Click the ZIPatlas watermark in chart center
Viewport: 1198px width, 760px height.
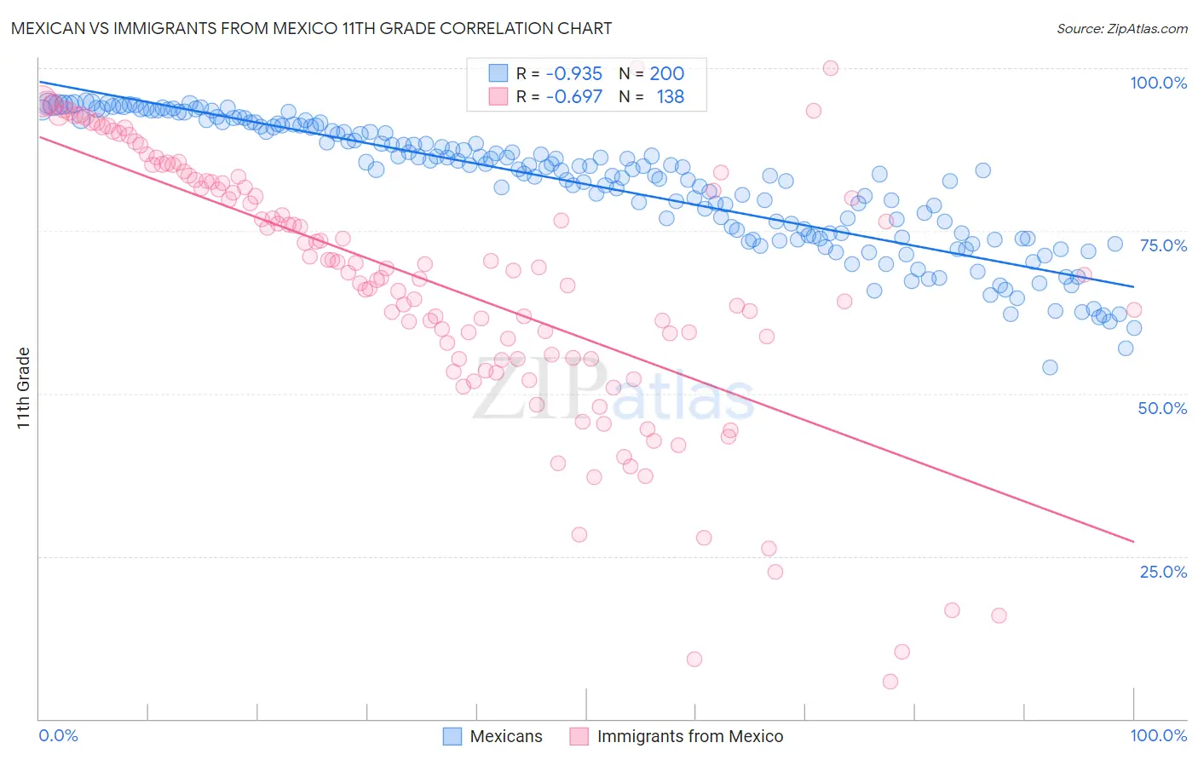tap(613, 392)
